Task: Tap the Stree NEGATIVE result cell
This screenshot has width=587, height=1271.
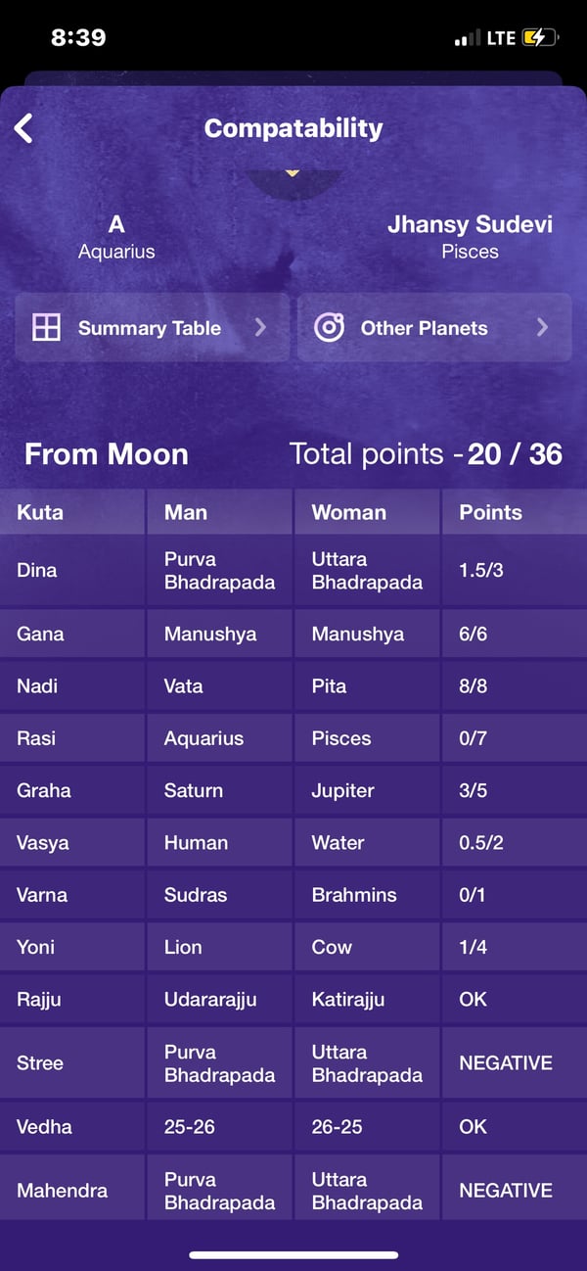Action: tap(506, 1063)
